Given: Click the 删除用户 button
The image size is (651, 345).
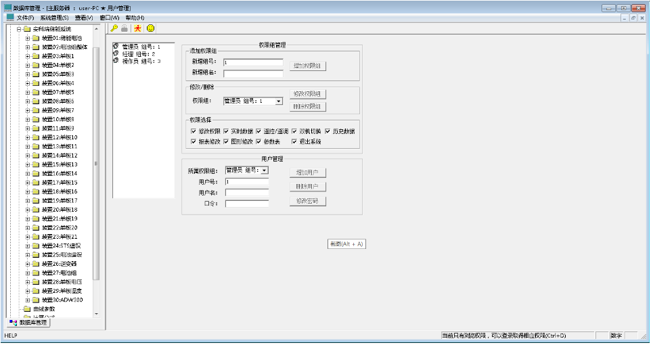Looking at the screenshot, I should (x=308, y=187).
